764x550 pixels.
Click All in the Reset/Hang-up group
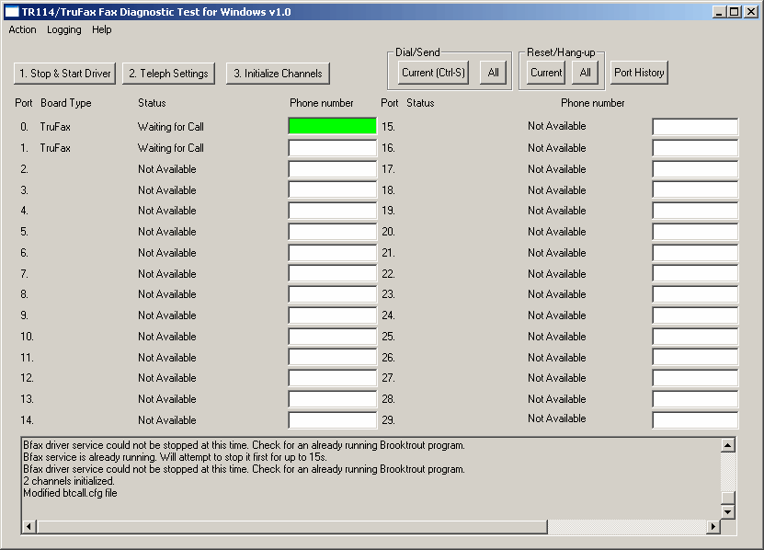click(585, 73)
